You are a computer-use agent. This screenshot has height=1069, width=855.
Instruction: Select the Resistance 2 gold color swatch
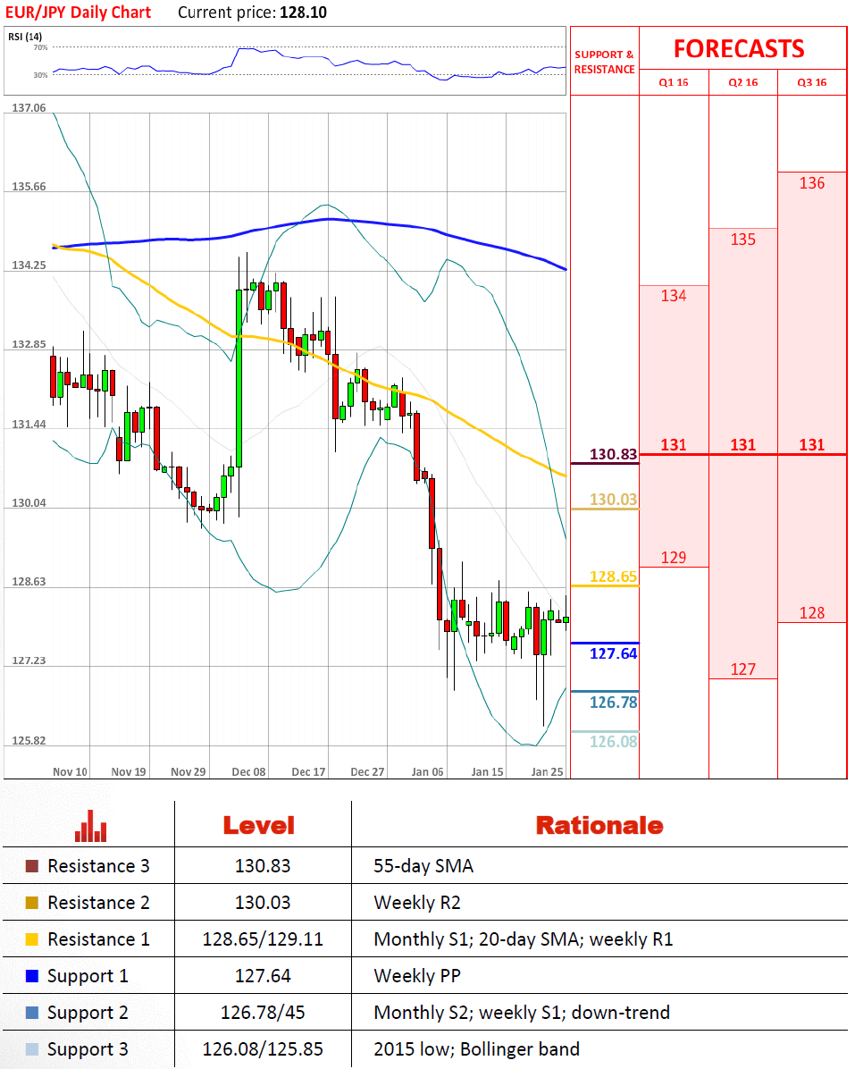[31, 903]
